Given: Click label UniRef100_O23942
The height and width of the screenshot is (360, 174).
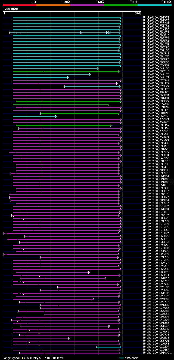Looking at the screenshot, I should [x=156, y=81].
